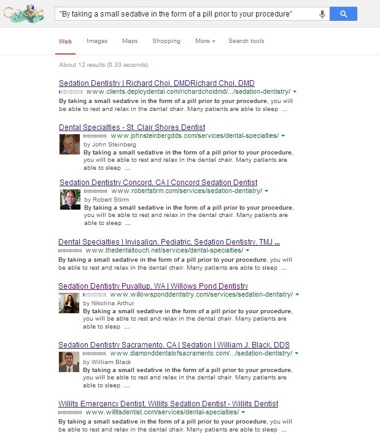Expand dropdown arrow next to johnsteinbergdds.com URL

(x=283, y=135)
